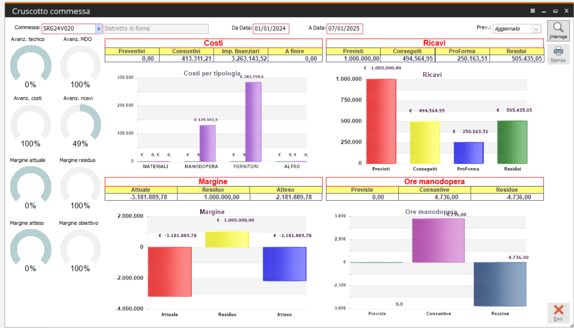The height and width of the screenshot is (328, 574).
Task: Select the A Data date field
Action: (x=345, y=29)
